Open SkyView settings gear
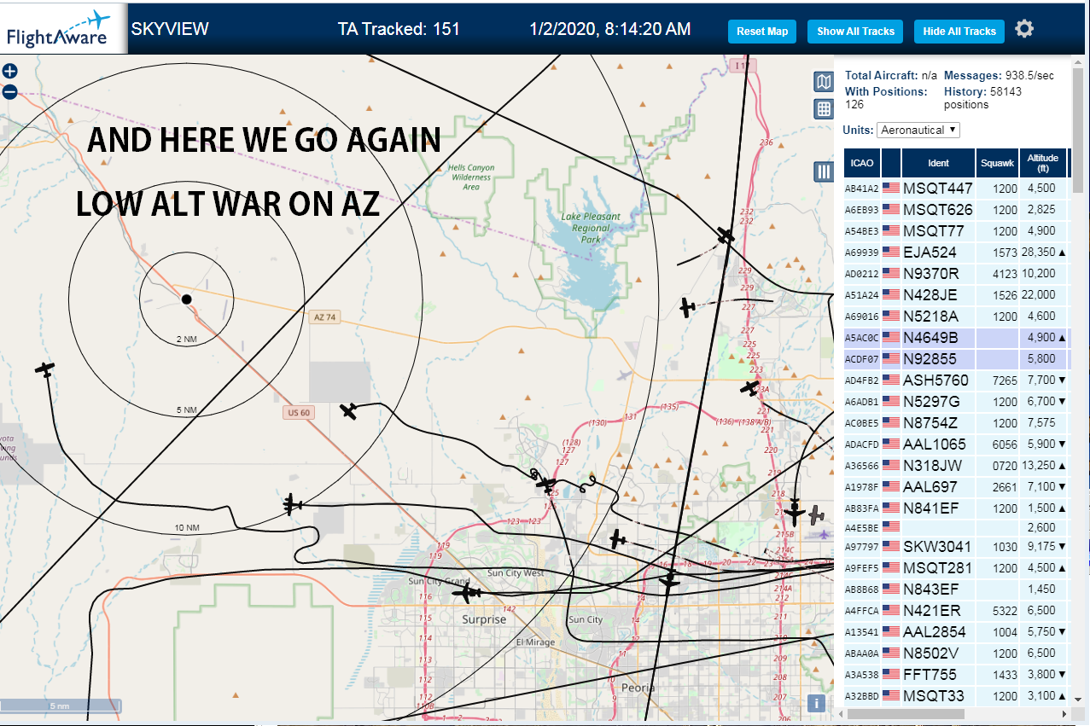The height and width of the screenshot is (726, 1090). pos(1024,29)
